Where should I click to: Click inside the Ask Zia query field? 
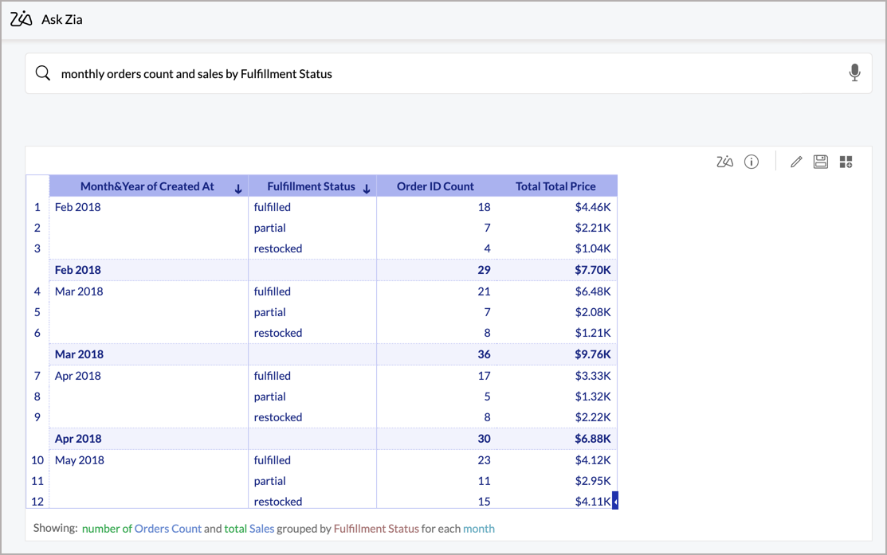coord(446,73)
